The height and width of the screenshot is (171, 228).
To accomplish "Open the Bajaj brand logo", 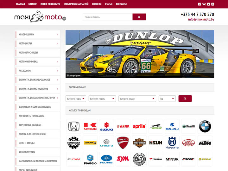I will (172, 126).
